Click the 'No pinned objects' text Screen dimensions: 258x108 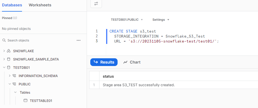click(x=16, y=29)
